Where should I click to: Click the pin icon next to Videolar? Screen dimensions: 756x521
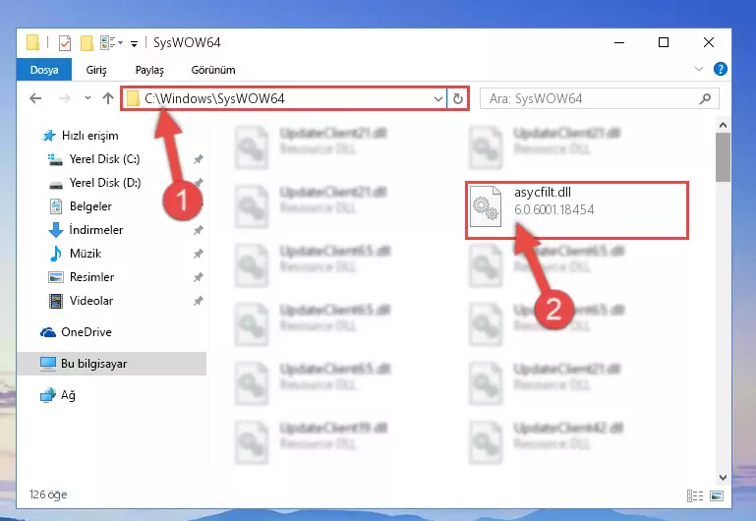tap(199, 301)
